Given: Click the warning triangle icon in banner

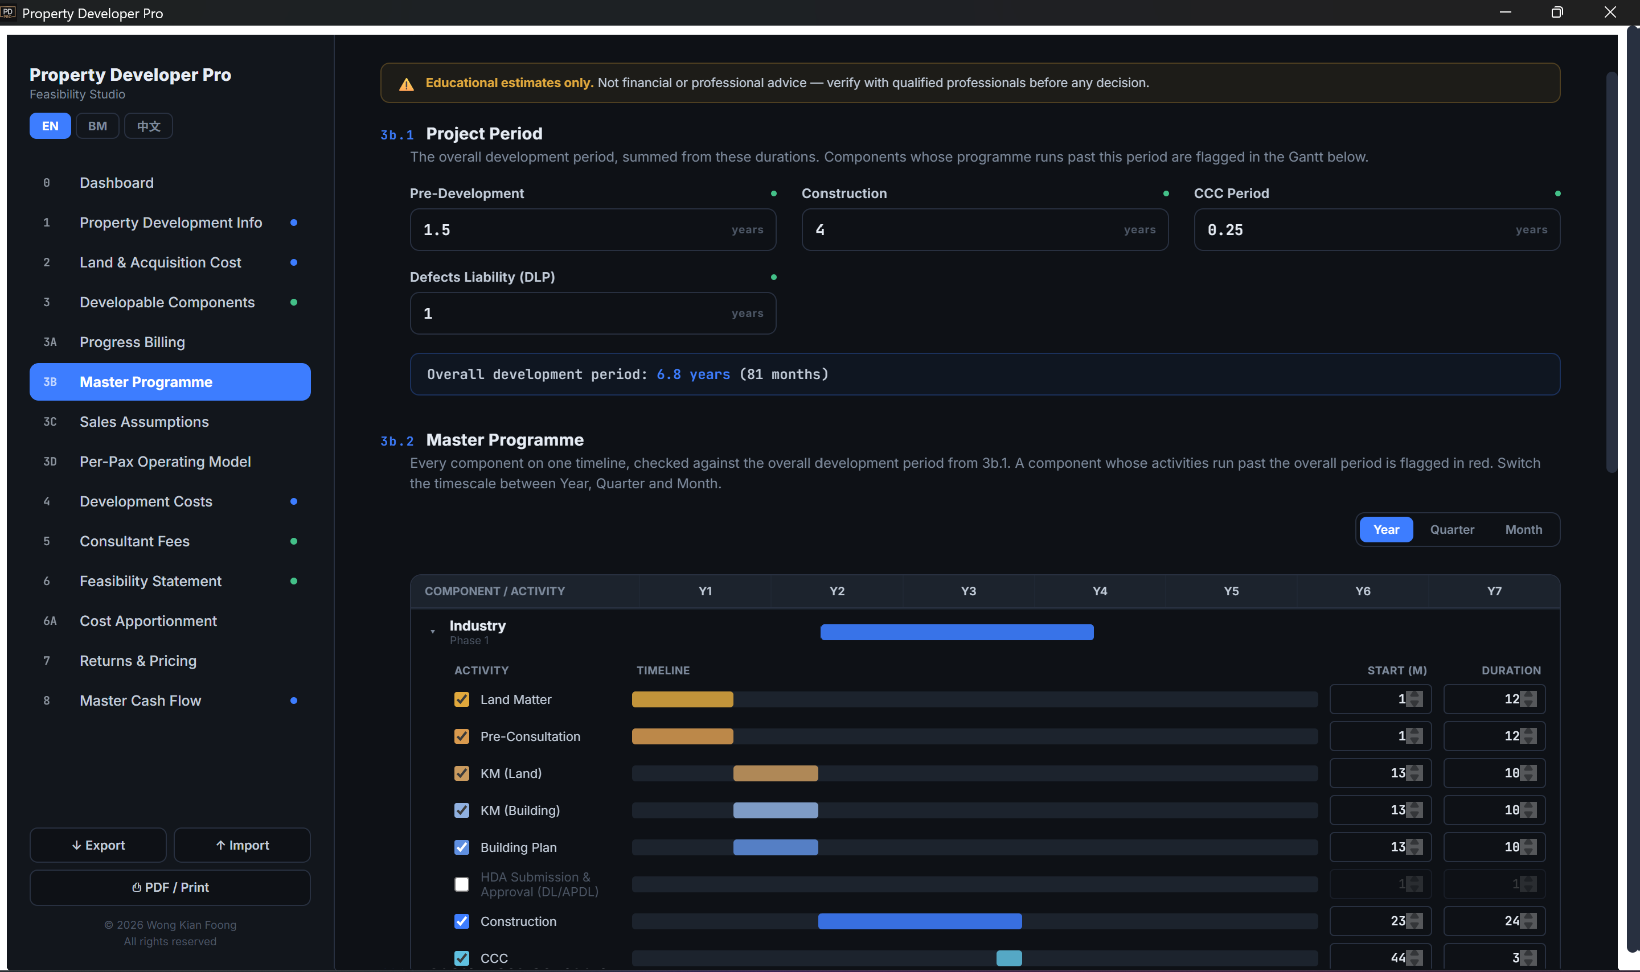Looking at the screenshot, I should coord(406,84).
